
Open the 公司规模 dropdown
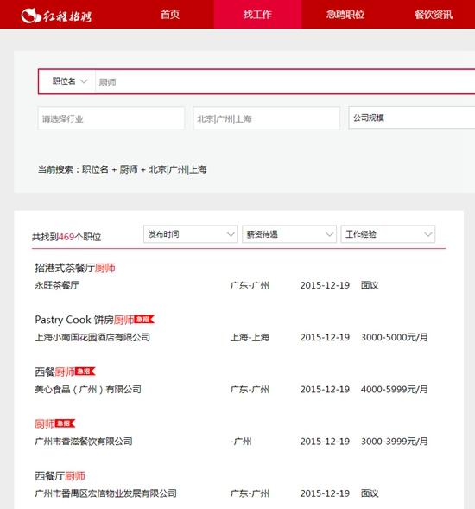point(412,118)
